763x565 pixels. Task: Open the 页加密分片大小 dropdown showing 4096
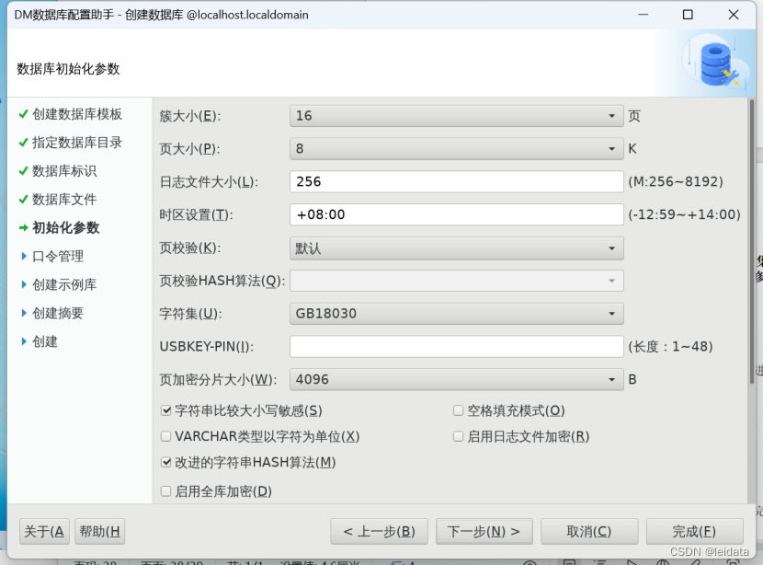(x=457, y=379)
